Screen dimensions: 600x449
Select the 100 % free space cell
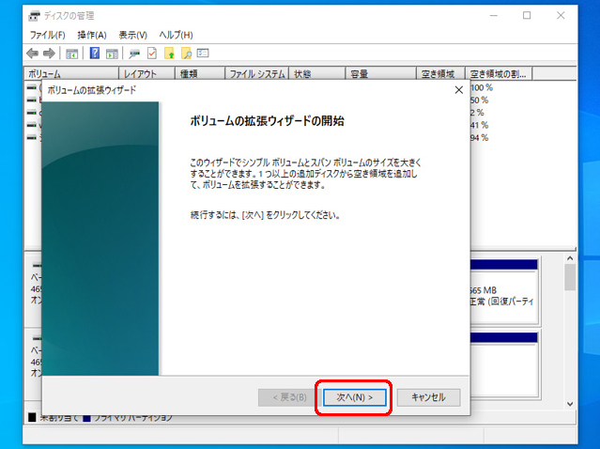(482, 87)
